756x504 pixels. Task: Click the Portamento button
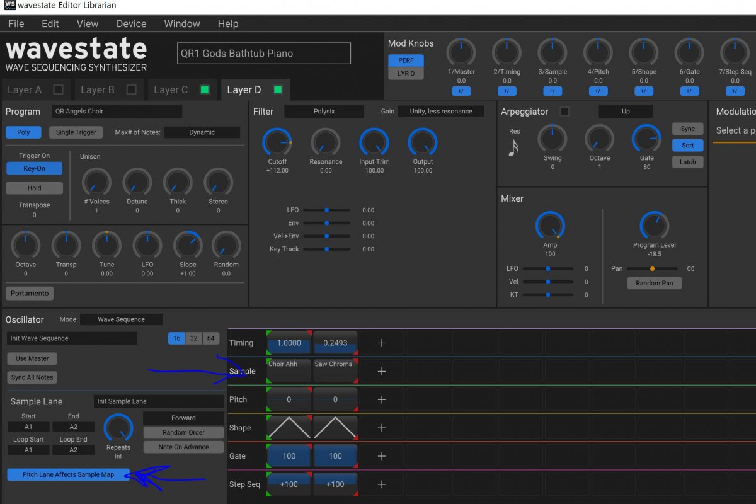30,293
